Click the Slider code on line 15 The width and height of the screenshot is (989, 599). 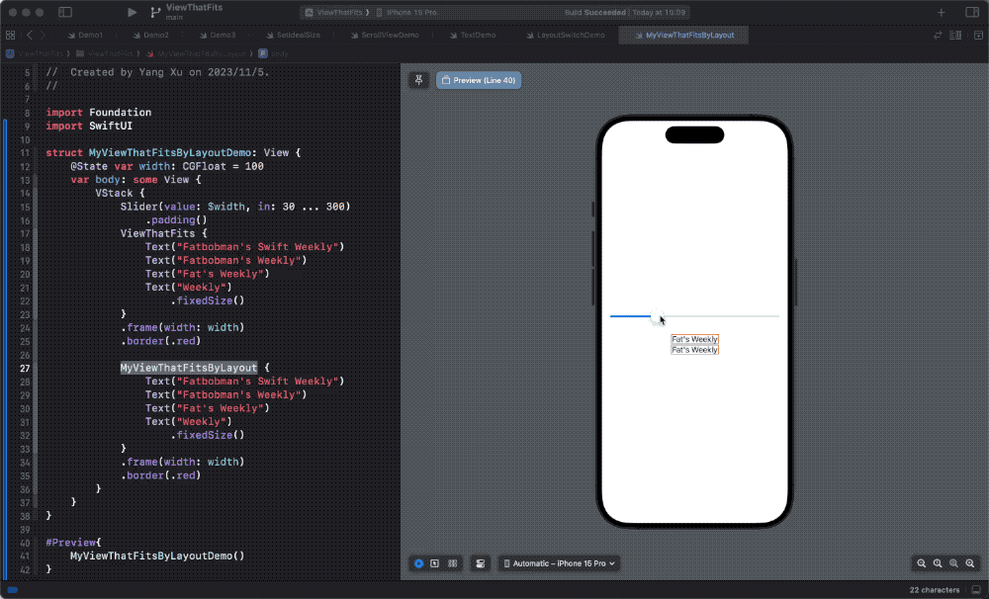[235, 207]
